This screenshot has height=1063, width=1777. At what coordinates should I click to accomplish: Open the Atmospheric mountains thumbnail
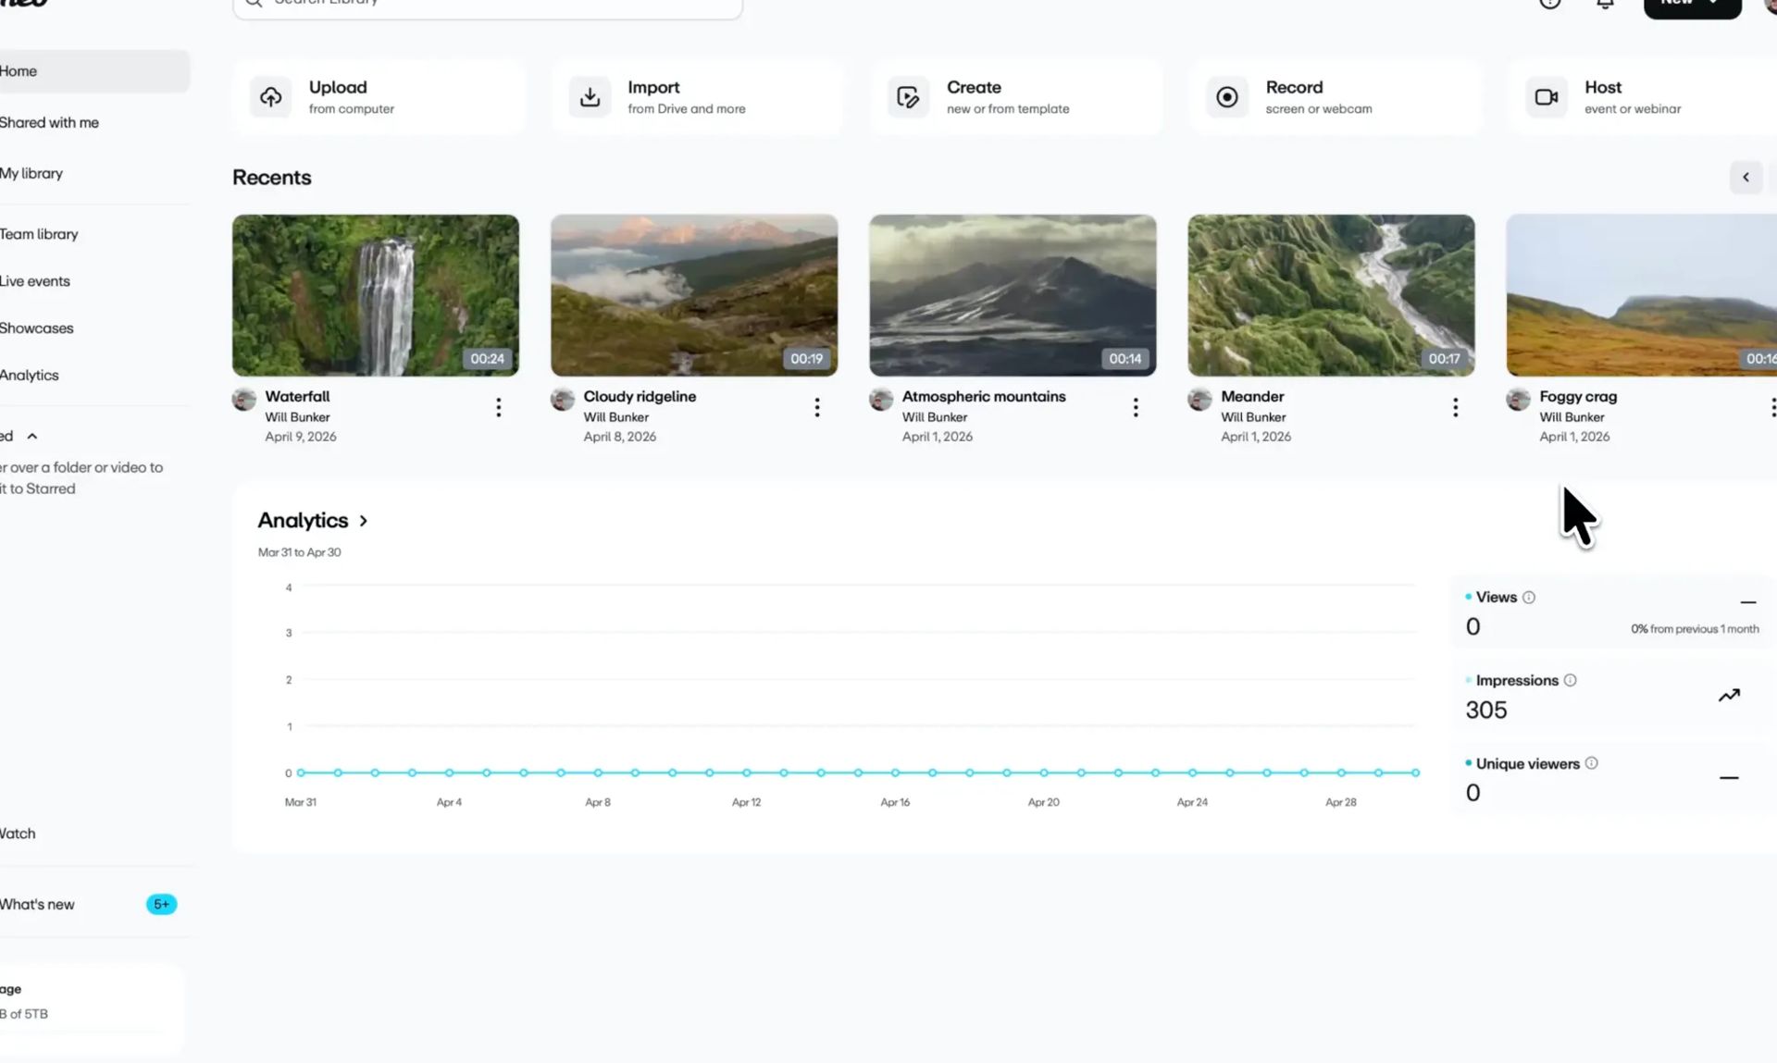[1013, 295]
